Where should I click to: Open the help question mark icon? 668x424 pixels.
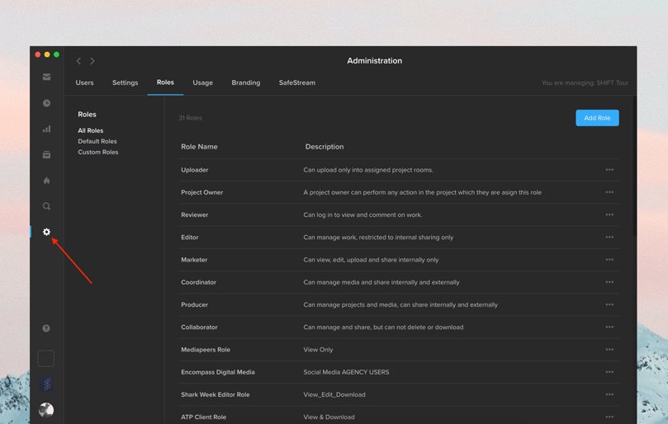click(46, 328)
